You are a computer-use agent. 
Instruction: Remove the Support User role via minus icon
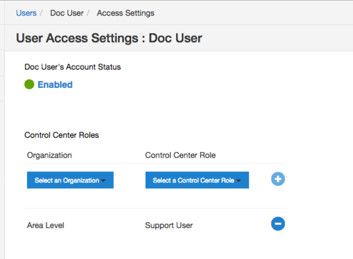pyautogui.click(x=278, y=224)
